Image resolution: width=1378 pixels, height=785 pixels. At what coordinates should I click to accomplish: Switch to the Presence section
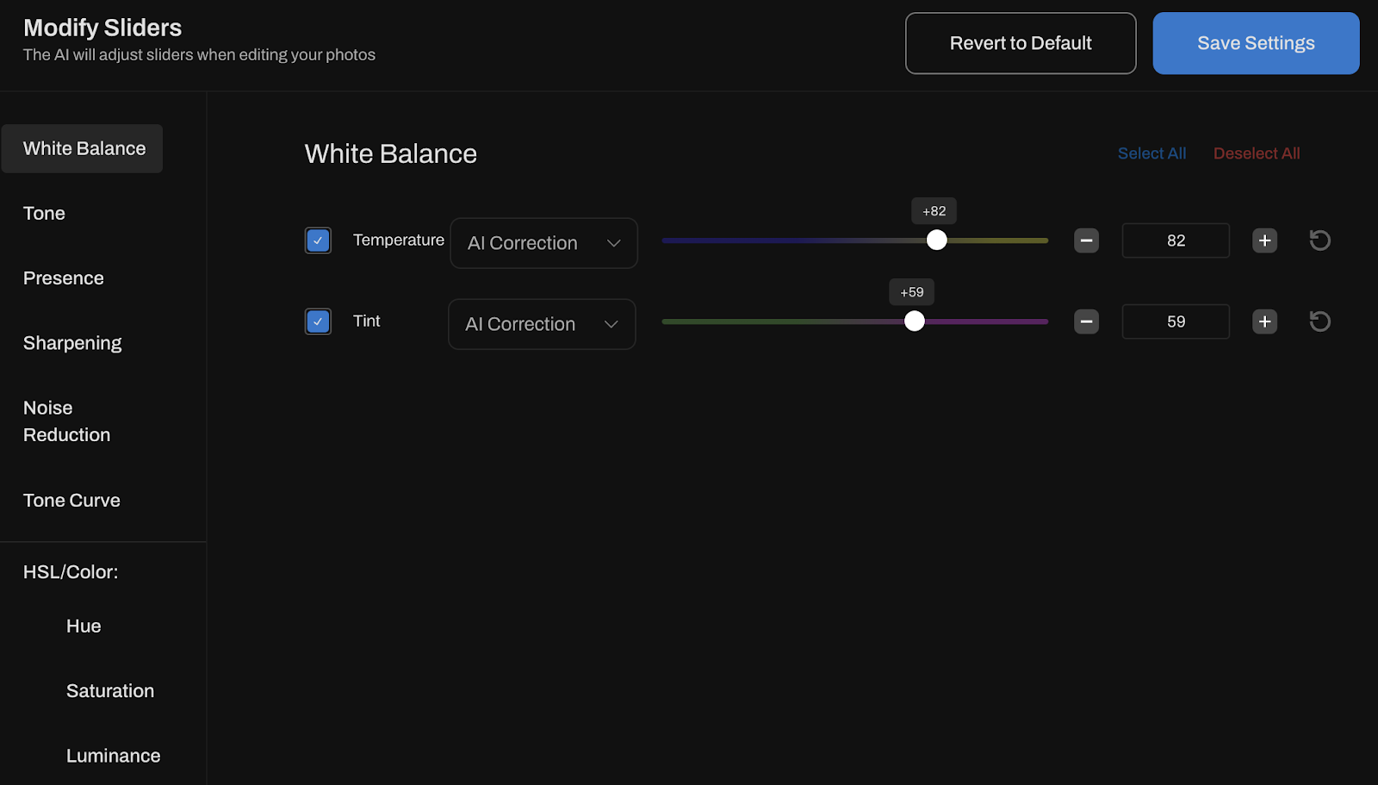click(64, 278)
